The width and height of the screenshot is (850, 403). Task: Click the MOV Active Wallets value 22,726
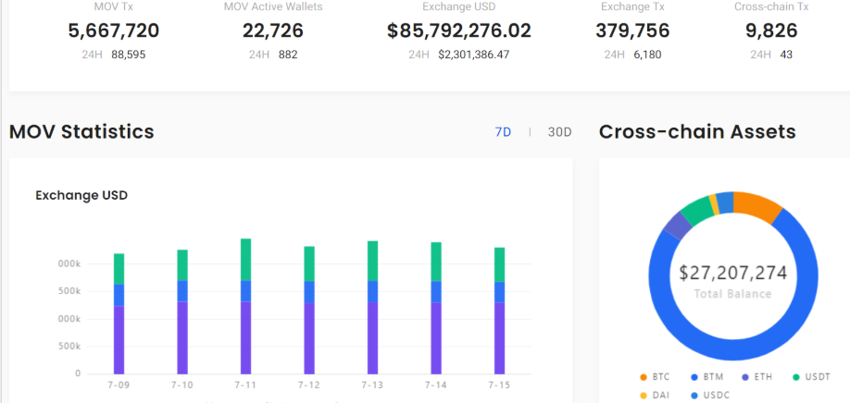coord(272,31)
